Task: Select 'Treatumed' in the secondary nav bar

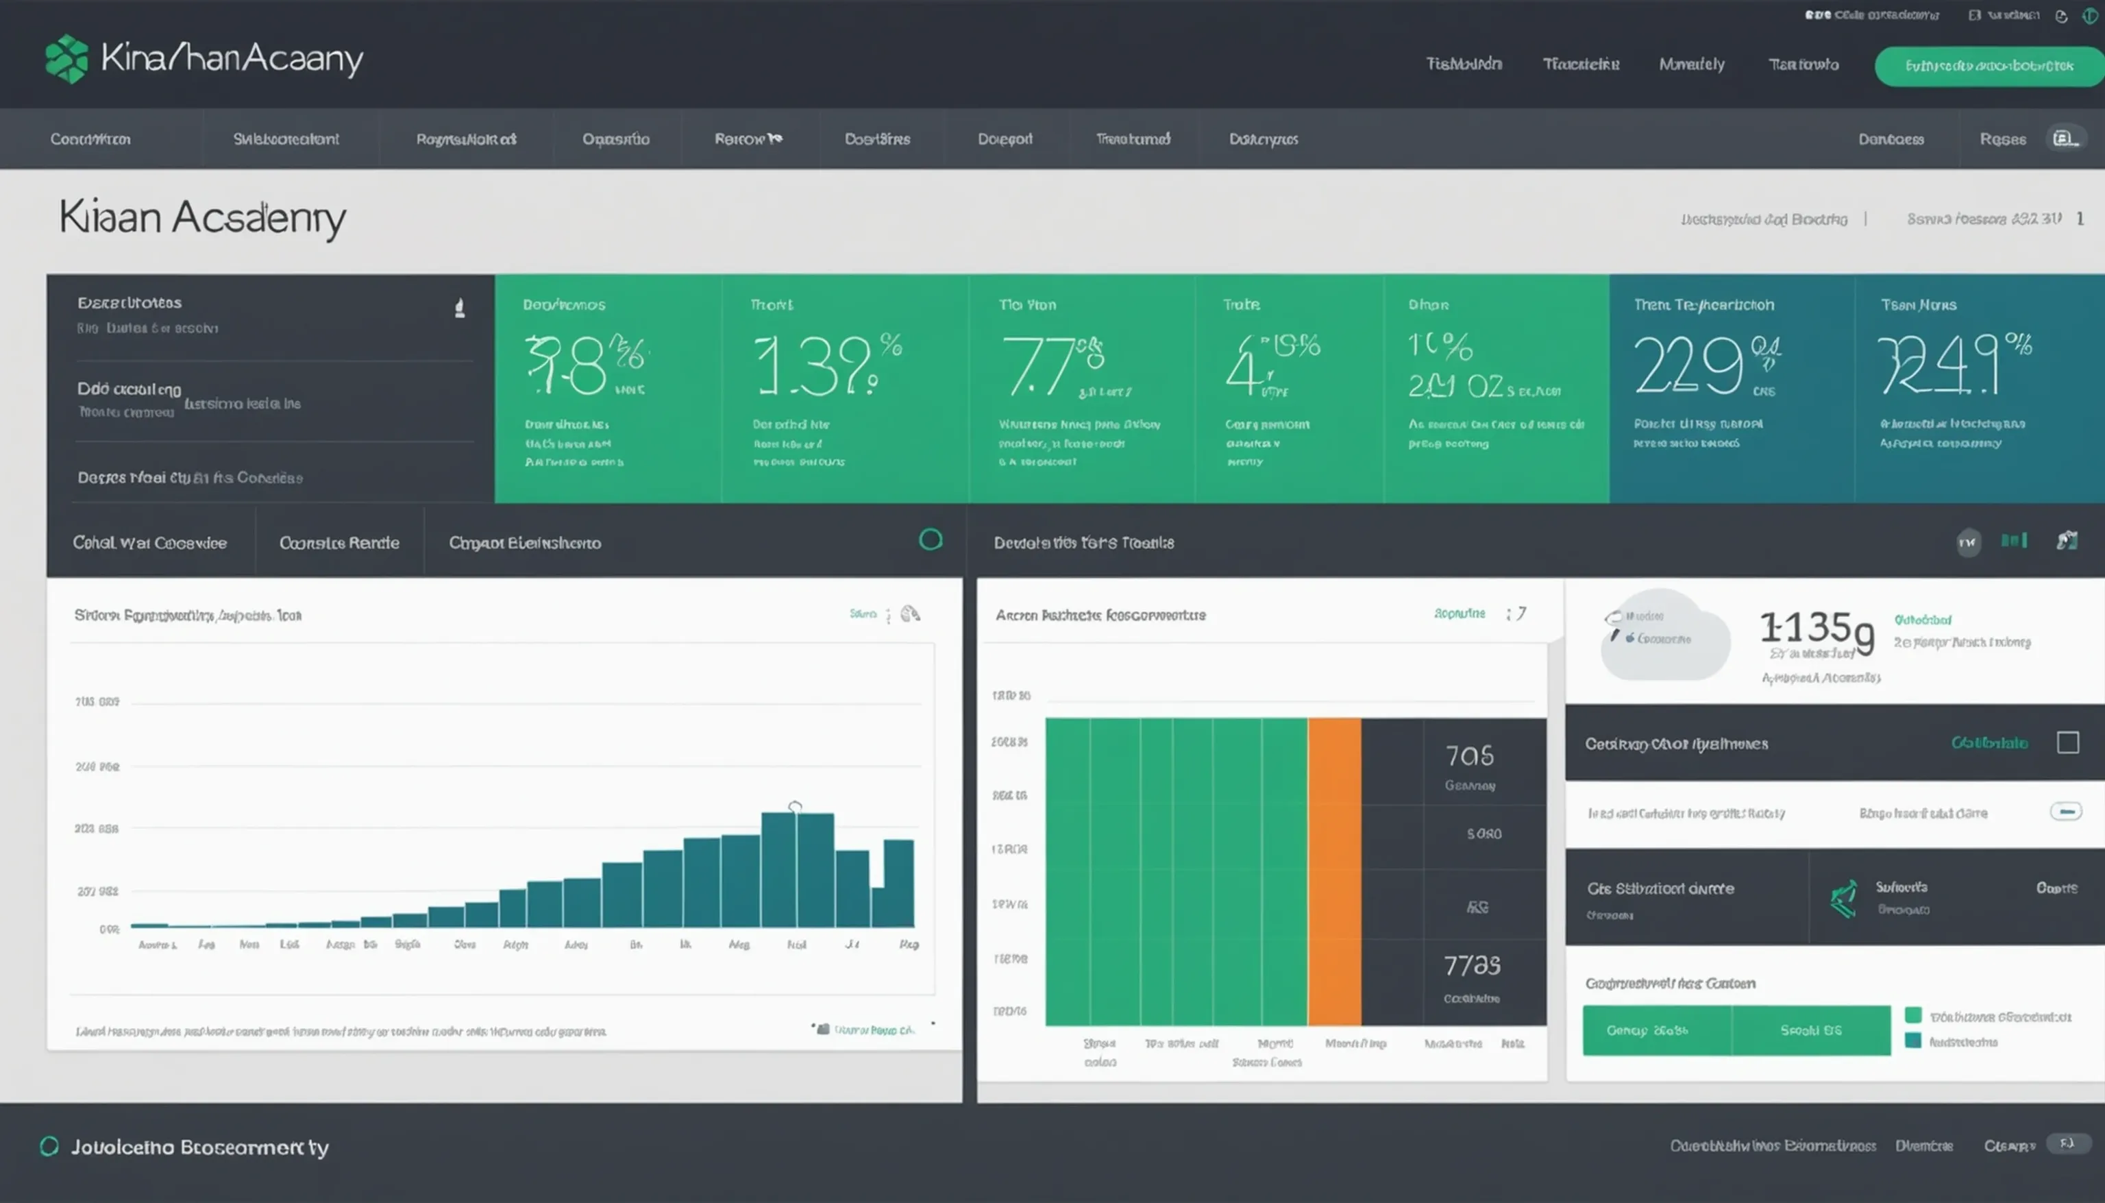Action: (1133, 138)
